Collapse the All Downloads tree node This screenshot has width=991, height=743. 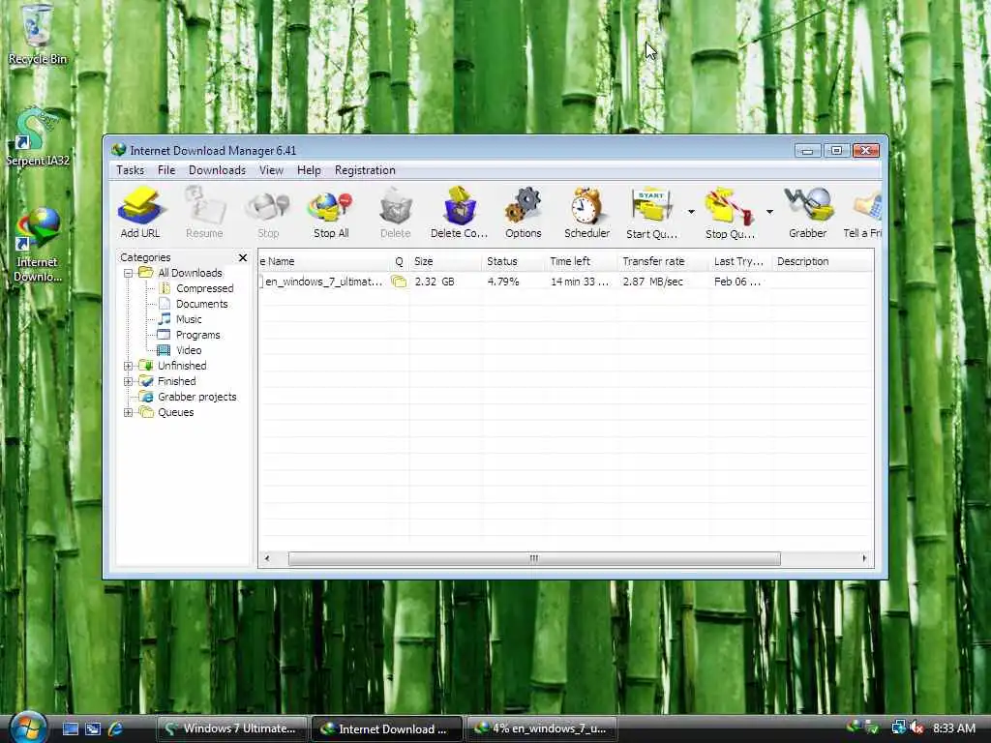[x=129, y=273]
